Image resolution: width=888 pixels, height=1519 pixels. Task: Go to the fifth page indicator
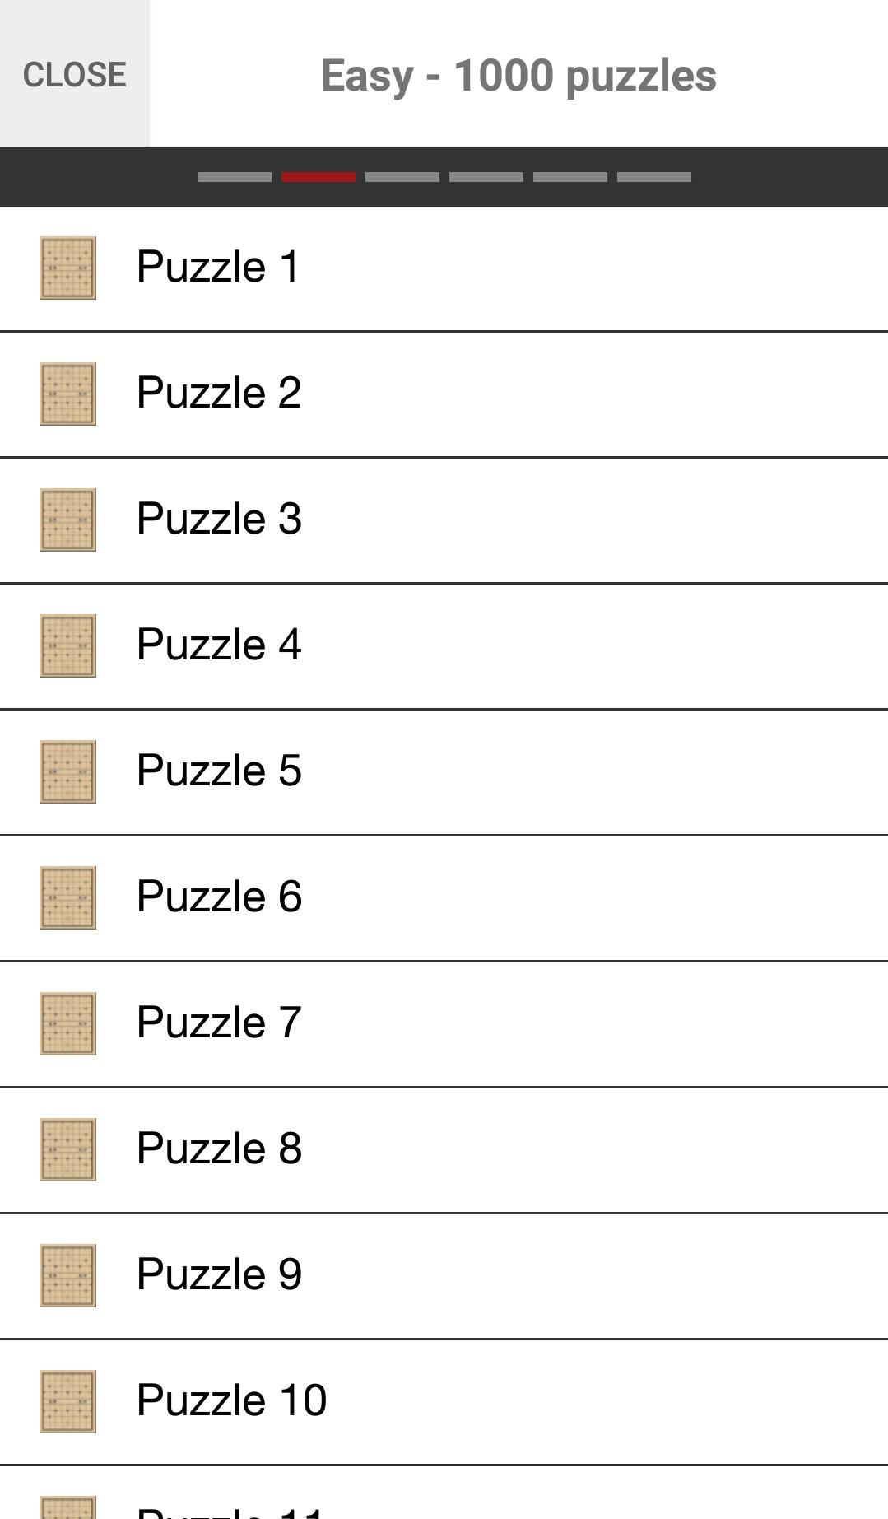point(570,177)
